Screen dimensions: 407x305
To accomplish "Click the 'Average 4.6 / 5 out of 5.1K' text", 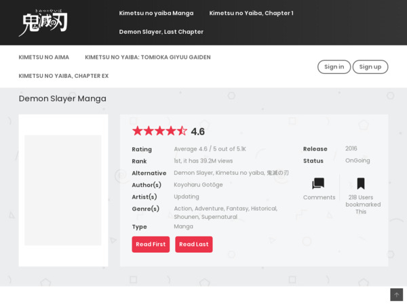I will click(x=210, y=149).
